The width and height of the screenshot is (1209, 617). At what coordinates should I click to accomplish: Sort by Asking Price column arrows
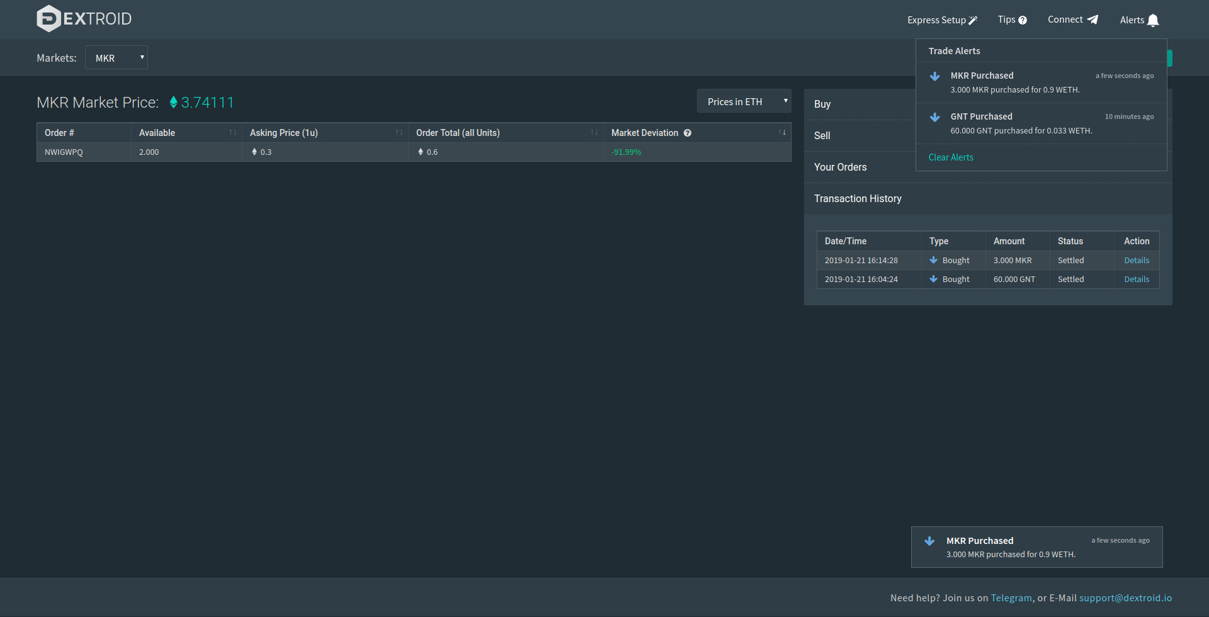[399, 133]
